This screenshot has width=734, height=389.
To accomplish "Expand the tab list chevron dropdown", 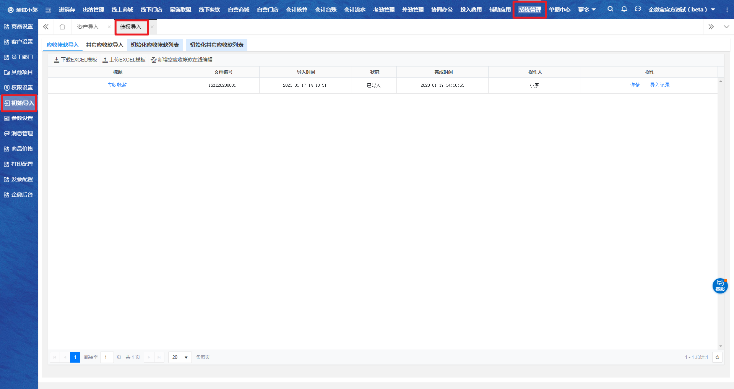I will click(726, 27).
